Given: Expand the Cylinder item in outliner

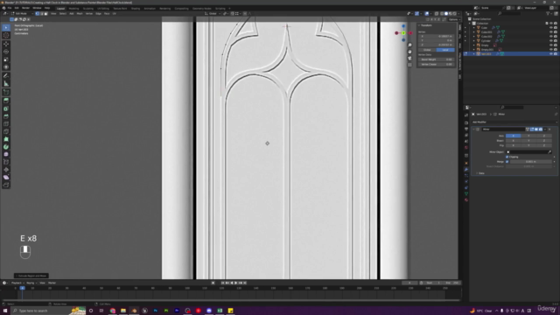Looking at the screenshot, I should point(474,41).
